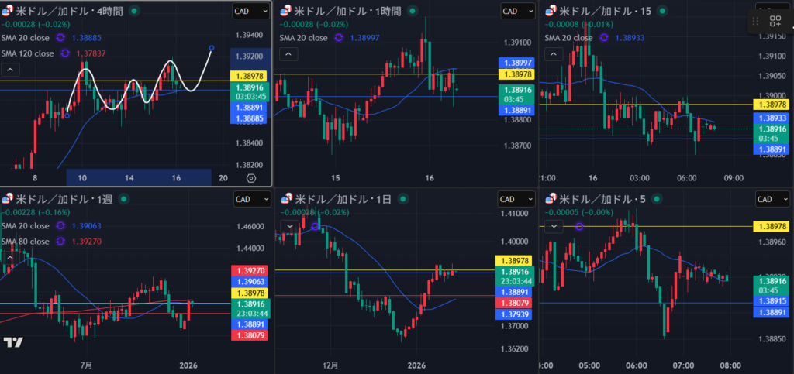Click SMA 20 icon in 15-minute chart
This screenshot has width=794, height=374.
(x=606, y=37)
